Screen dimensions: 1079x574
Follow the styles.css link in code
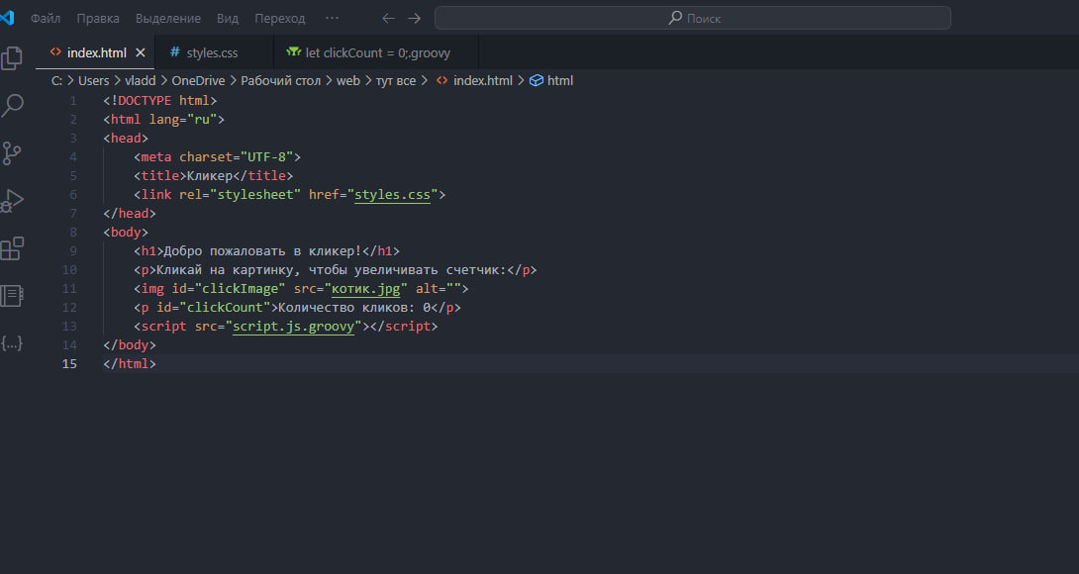(392, 195)
